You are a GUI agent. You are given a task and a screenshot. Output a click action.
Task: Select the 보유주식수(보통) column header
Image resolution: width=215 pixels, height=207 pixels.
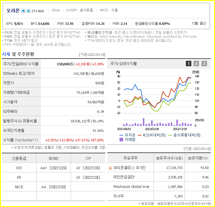coord(169,158)
